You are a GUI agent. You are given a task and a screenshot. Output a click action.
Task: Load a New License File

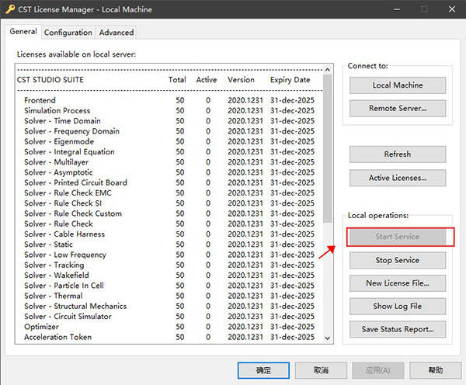tap(398, 283)
